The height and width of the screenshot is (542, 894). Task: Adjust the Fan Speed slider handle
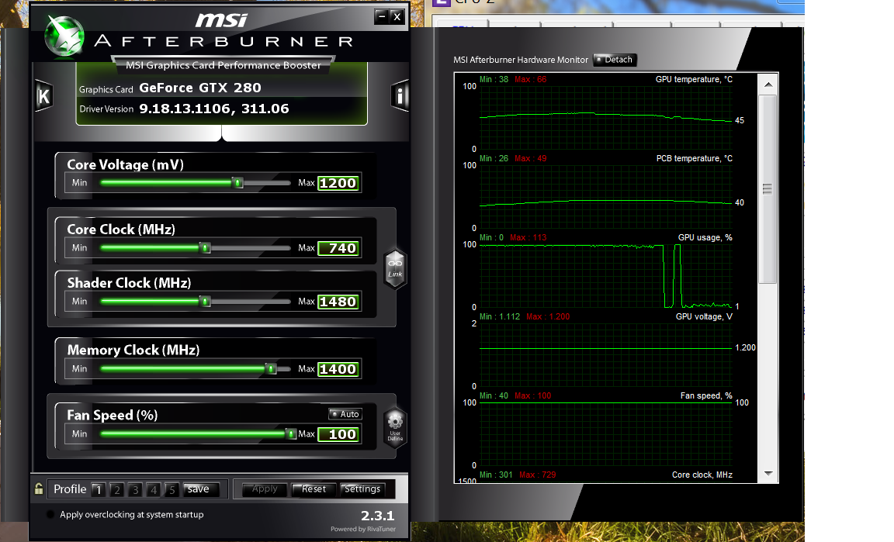click(x=291, y=433)
